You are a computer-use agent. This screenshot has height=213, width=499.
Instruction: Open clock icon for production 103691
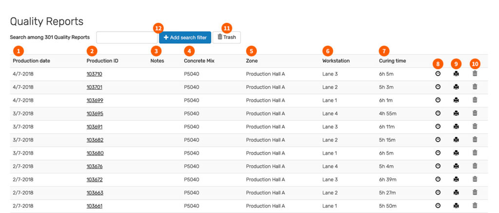pos(438,126)
